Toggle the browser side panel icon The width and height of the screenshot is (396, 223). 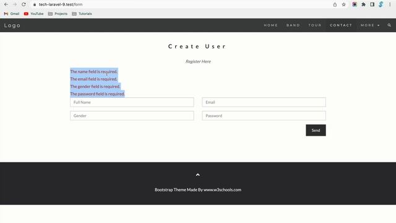coord(372,4)
